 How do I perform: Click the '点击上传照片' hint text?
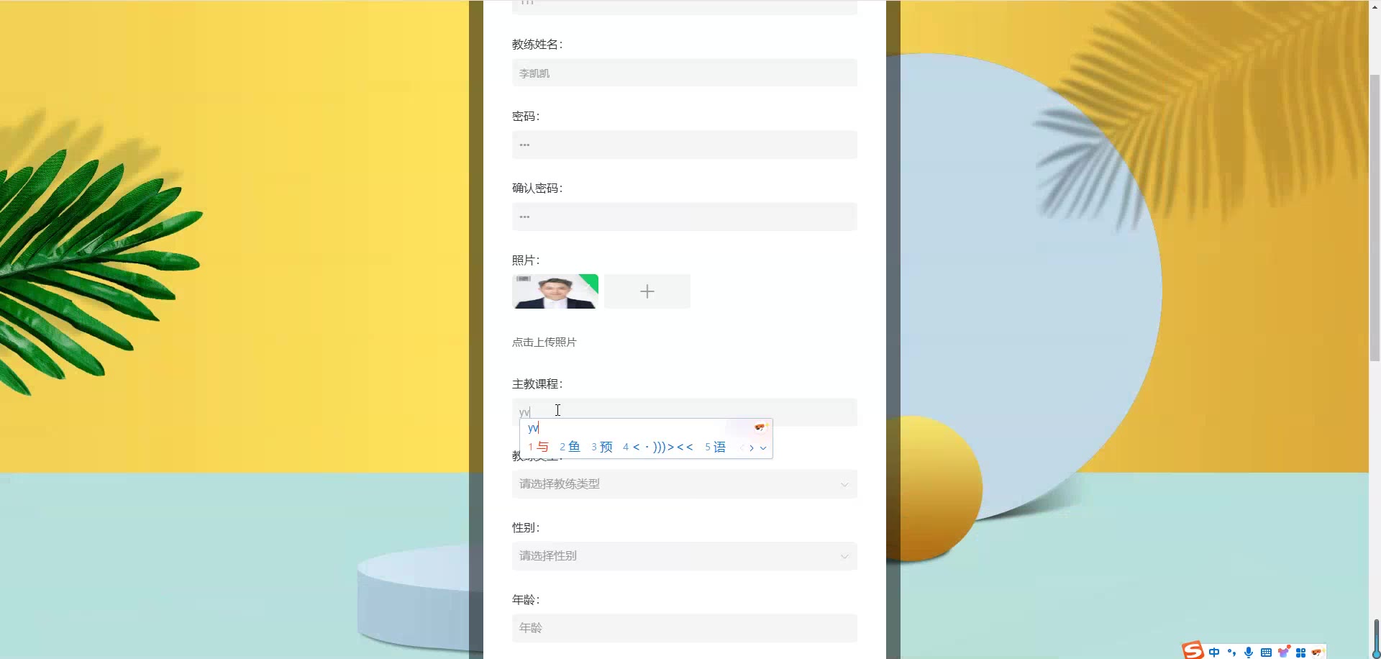[x=544, y=342]
